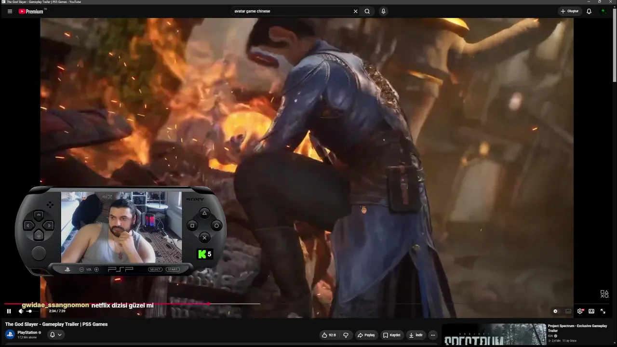Image resolution: width=617 pixels, height=347 pixels.
Task: Open the Project Spectrum video thumbnail
Action: coord(494,335)
